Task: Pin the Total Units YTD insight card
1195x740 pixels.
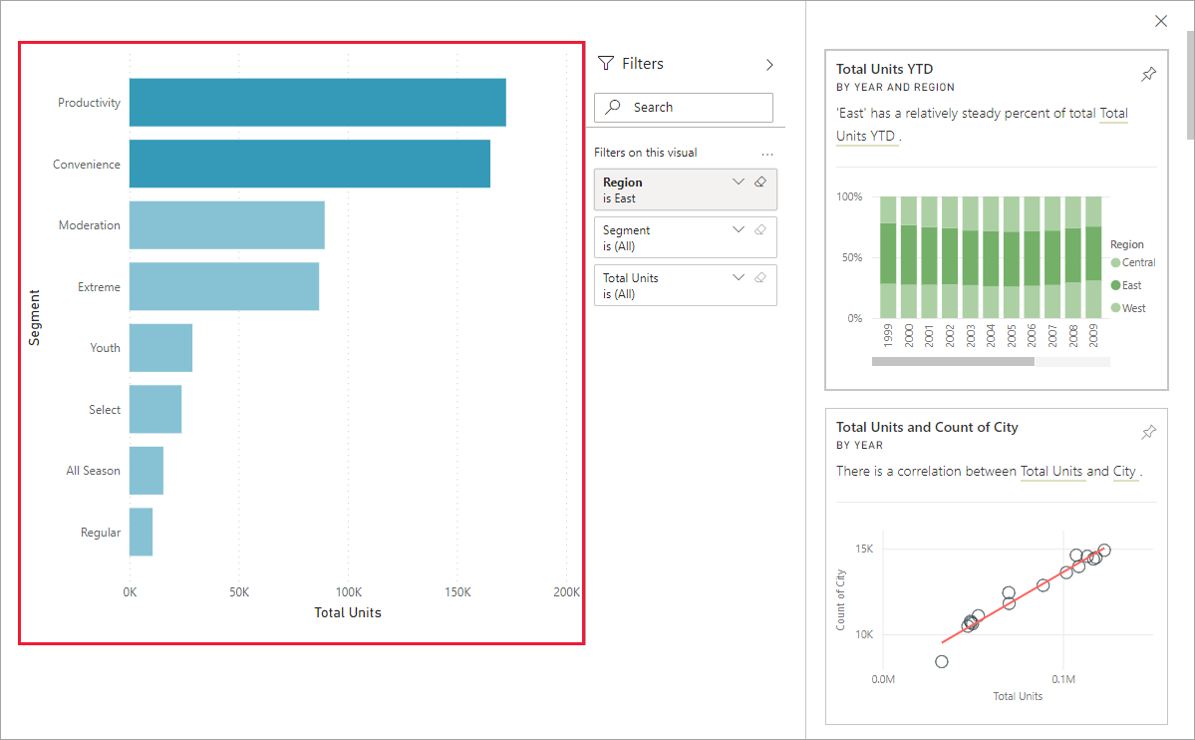Action: click(1148, 73)
